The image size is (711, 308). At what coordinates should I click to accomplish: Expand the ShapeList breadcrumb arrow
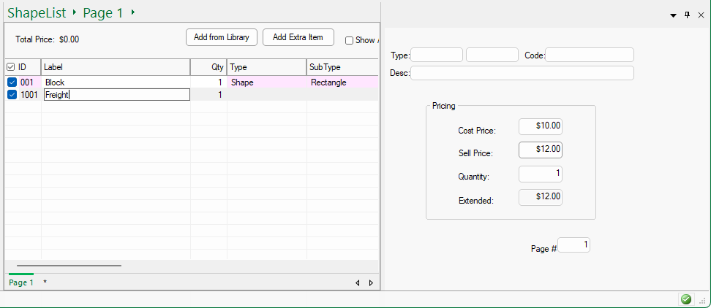(x=74, y=12)
